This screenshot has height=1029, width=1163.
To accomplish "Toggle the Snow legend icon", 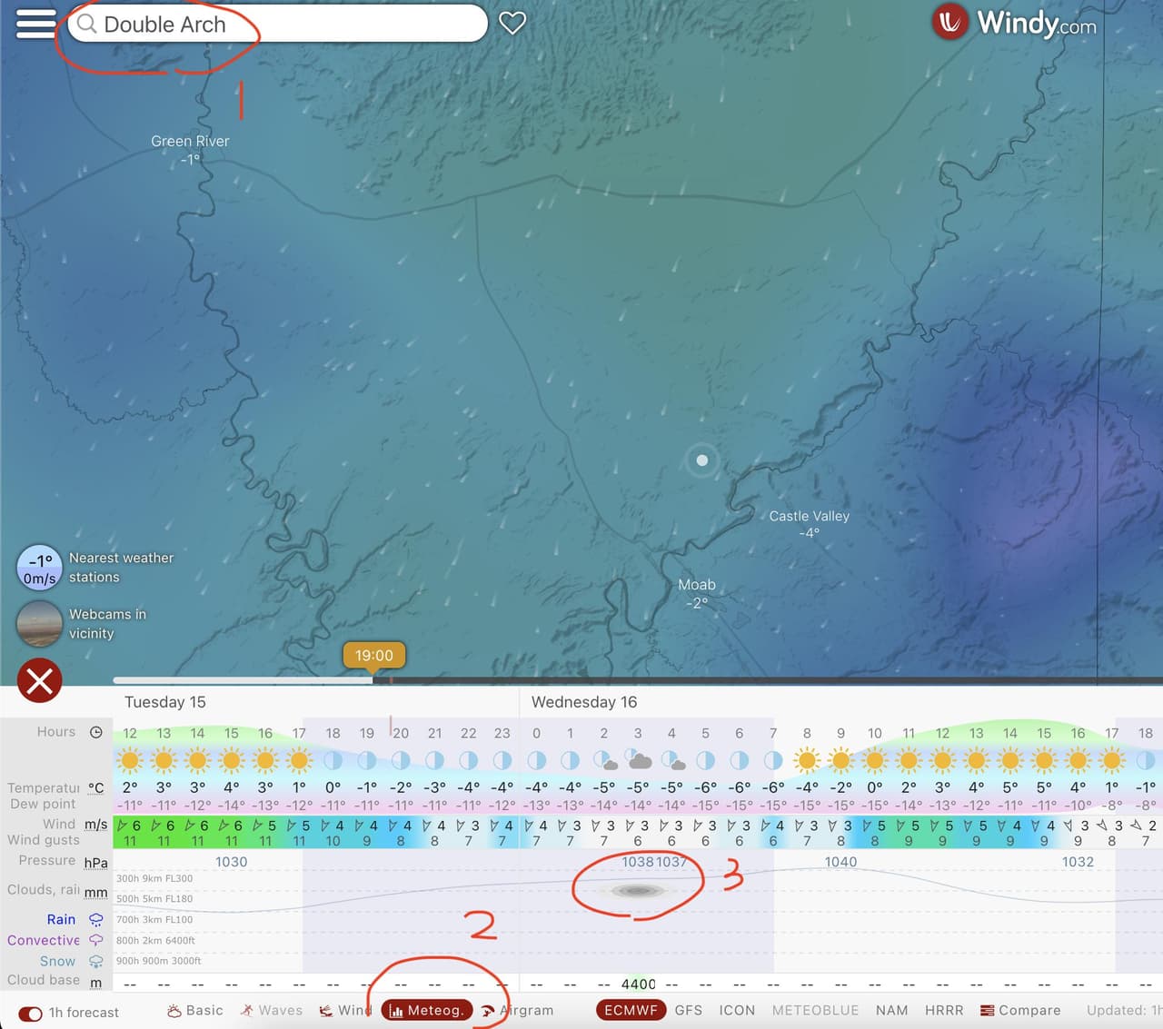I will pos(95,962).
